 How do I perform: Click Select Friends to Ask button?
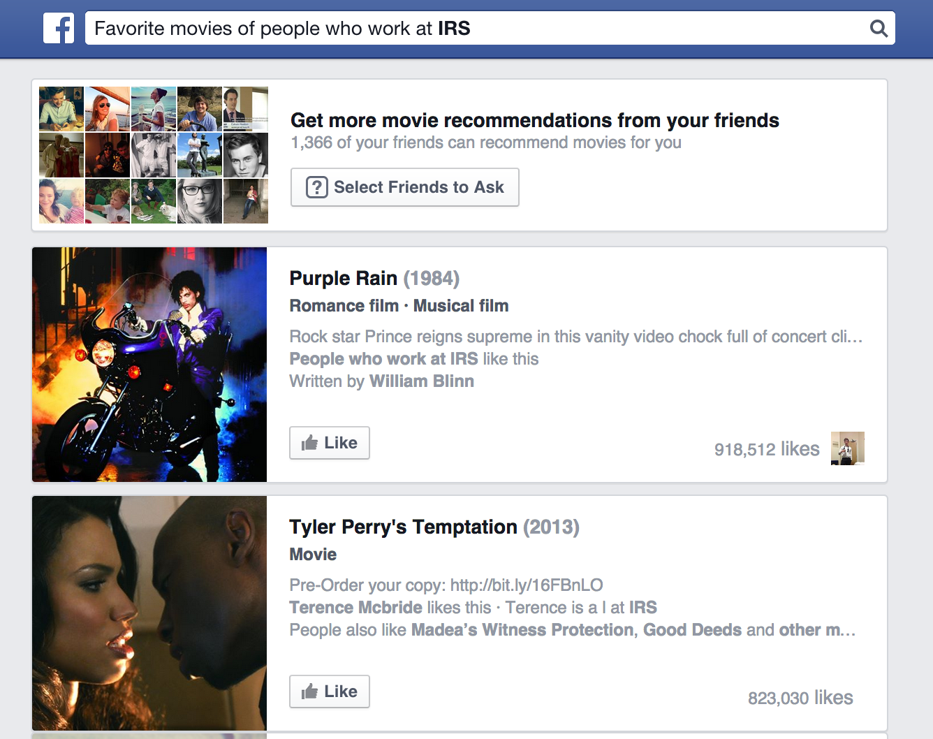404,187
